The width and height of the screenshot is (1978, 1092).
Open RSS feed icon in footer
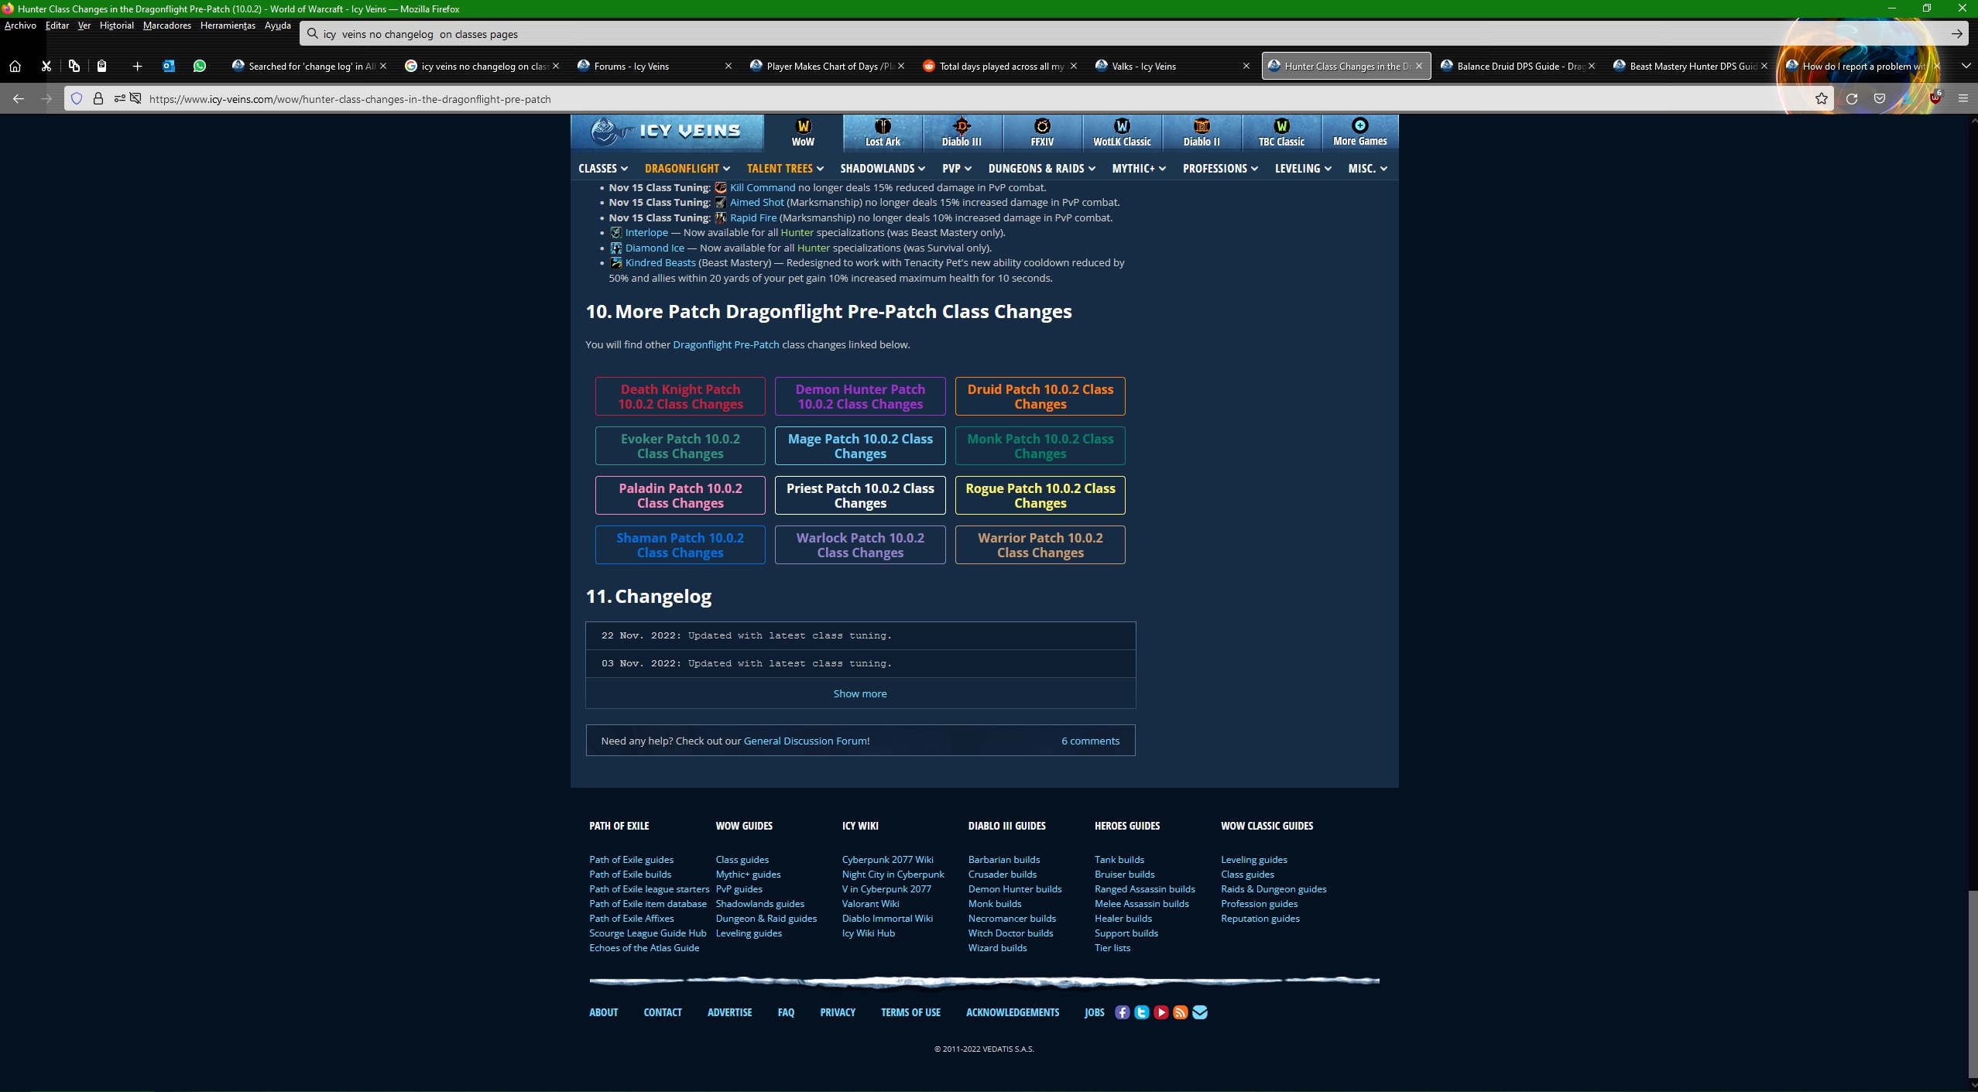(1181, 1012)
